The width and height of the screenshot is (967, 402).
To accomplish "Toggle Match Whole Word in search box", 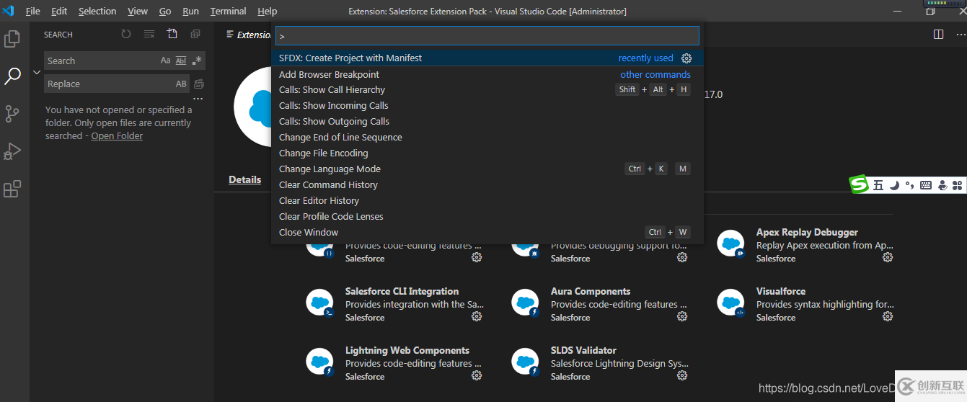I will tap(181, 61).
